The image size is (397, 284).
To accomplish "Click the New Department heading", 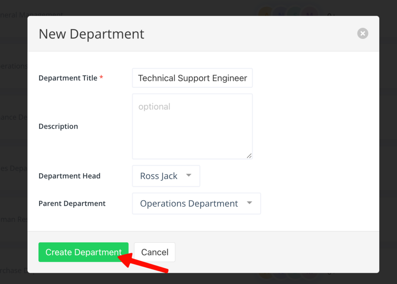I will click(x=91, y=34).
